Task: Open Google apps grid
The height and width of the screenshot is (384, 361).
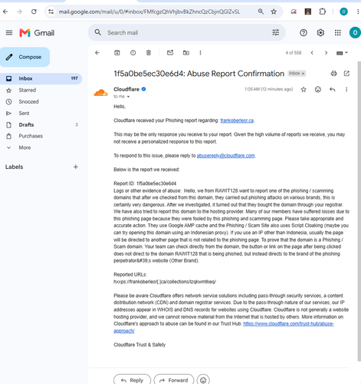Action: 337,33
